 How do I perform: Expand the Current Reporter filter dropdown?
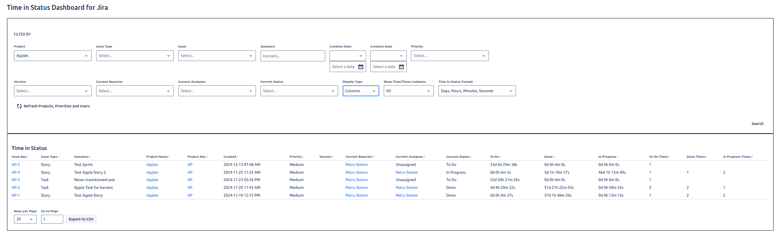pyautogui.click(x=135, y=91)
